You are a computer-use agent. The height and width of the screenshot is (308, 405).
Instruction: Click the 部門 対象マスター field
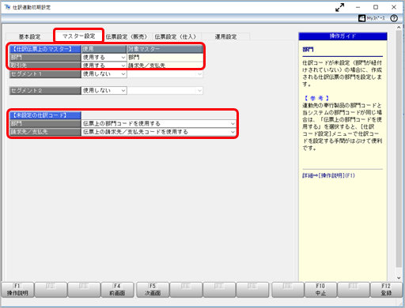[x=165, y=58]
